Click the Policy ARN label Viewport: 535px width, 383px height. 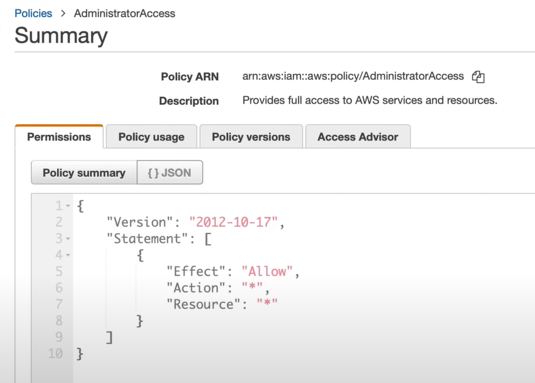(189, 77)
